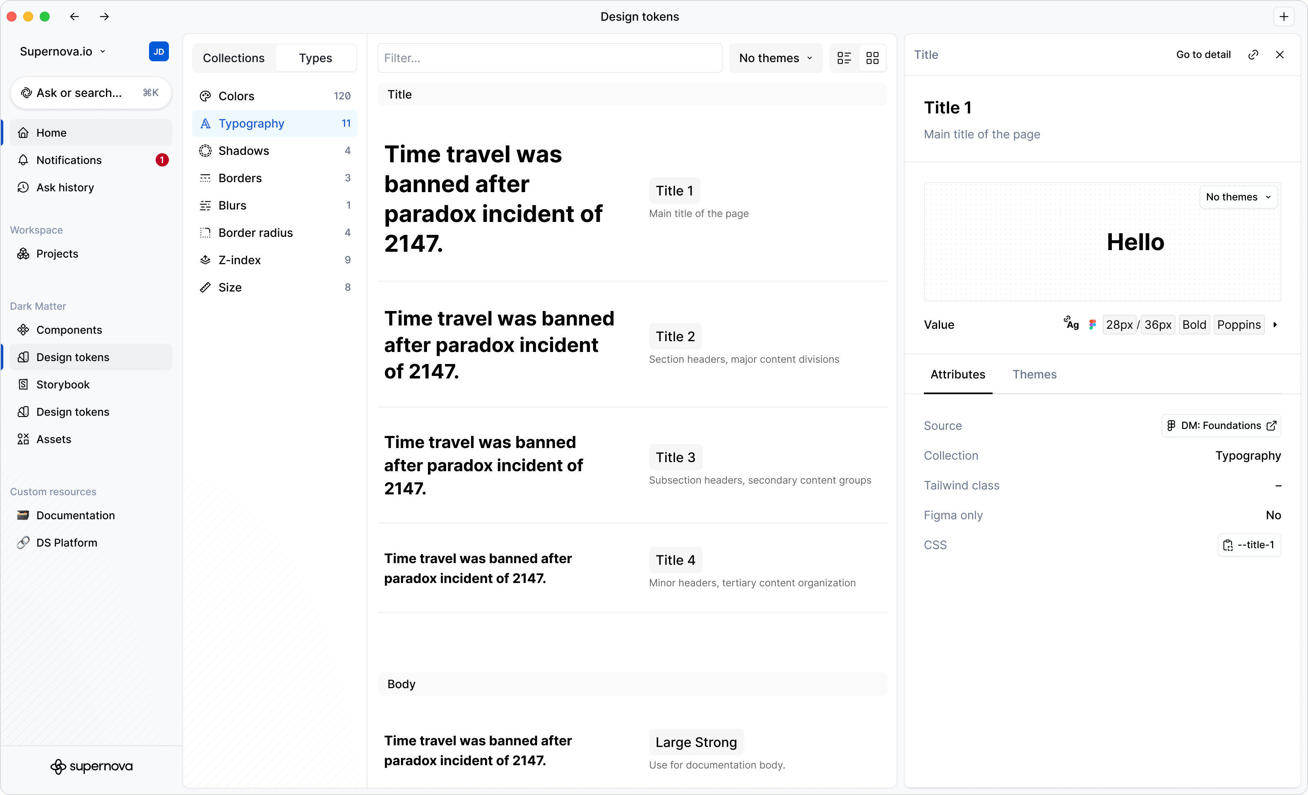Click the Body group header
This screenshot has height=795, width=1308.
pyautogui.click(x=632, y=684)
